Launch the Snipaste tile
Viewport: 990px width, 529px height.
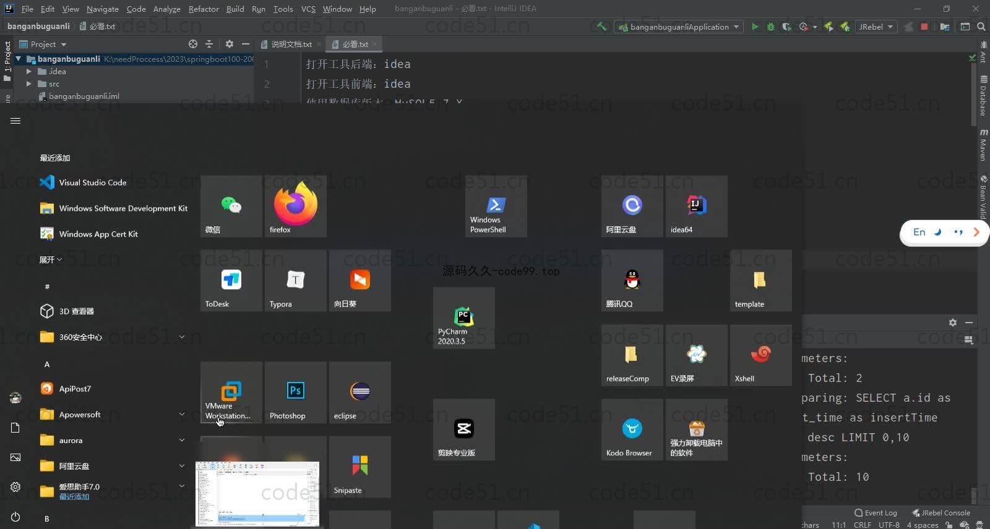click(360, 467)
